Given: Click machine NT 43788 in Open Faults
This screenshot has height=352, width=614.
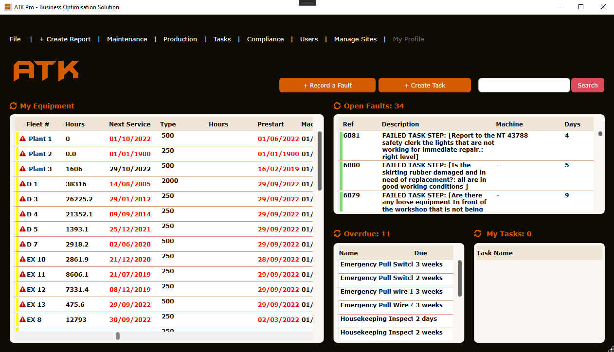Looking at the screenshot, I should coord(512,135).
